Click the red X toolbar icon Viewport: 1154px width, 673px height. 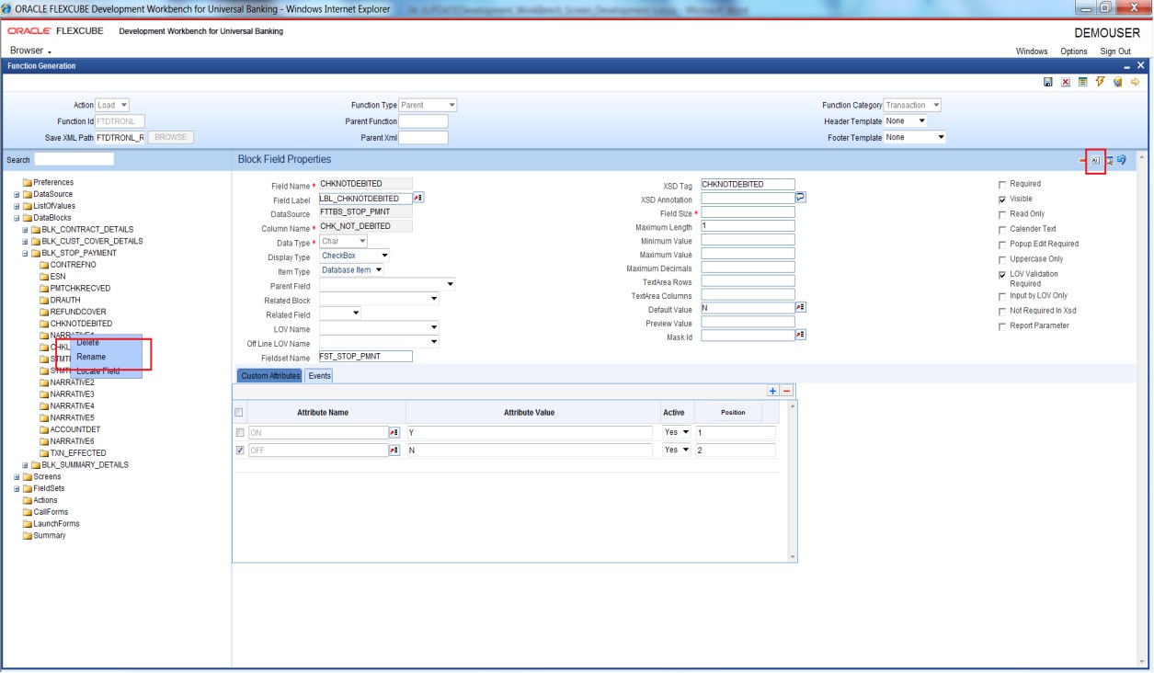pos(1066,83)
